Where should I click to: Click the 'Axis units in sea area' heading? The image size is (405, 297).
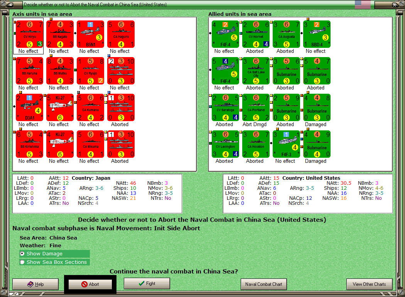(x=42, y=14)
